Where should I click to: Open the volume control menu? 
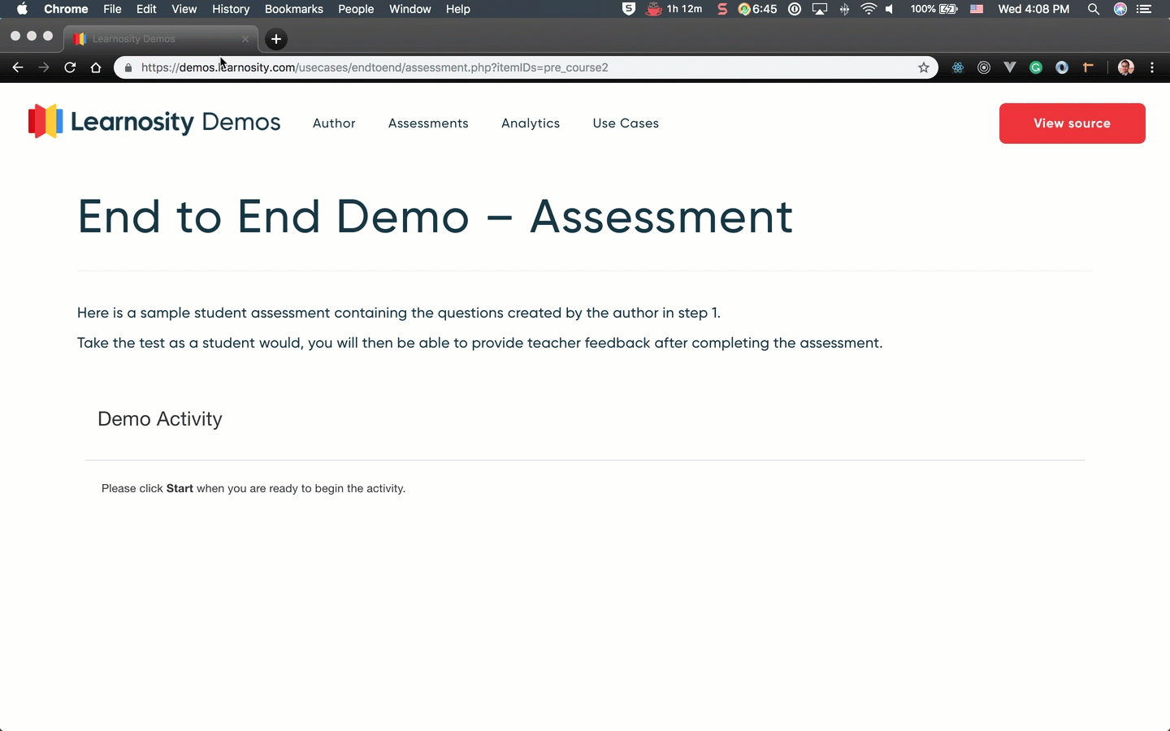(x=890, y=9)
